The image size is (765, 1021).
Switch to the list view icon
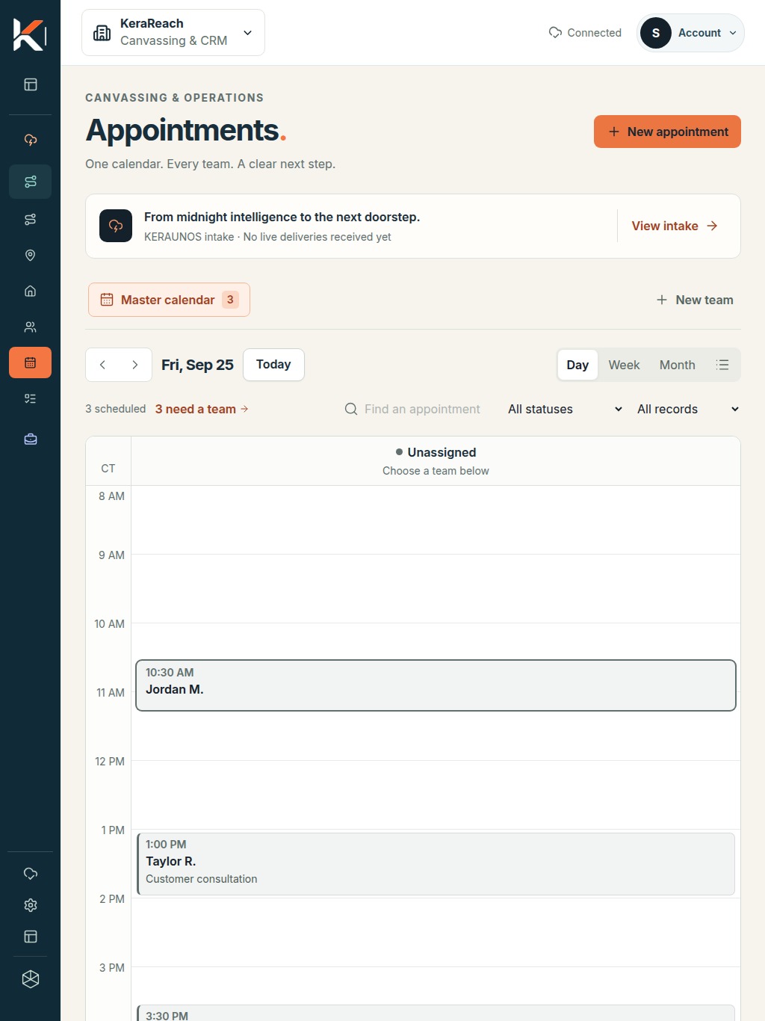(x=722, y=365)
